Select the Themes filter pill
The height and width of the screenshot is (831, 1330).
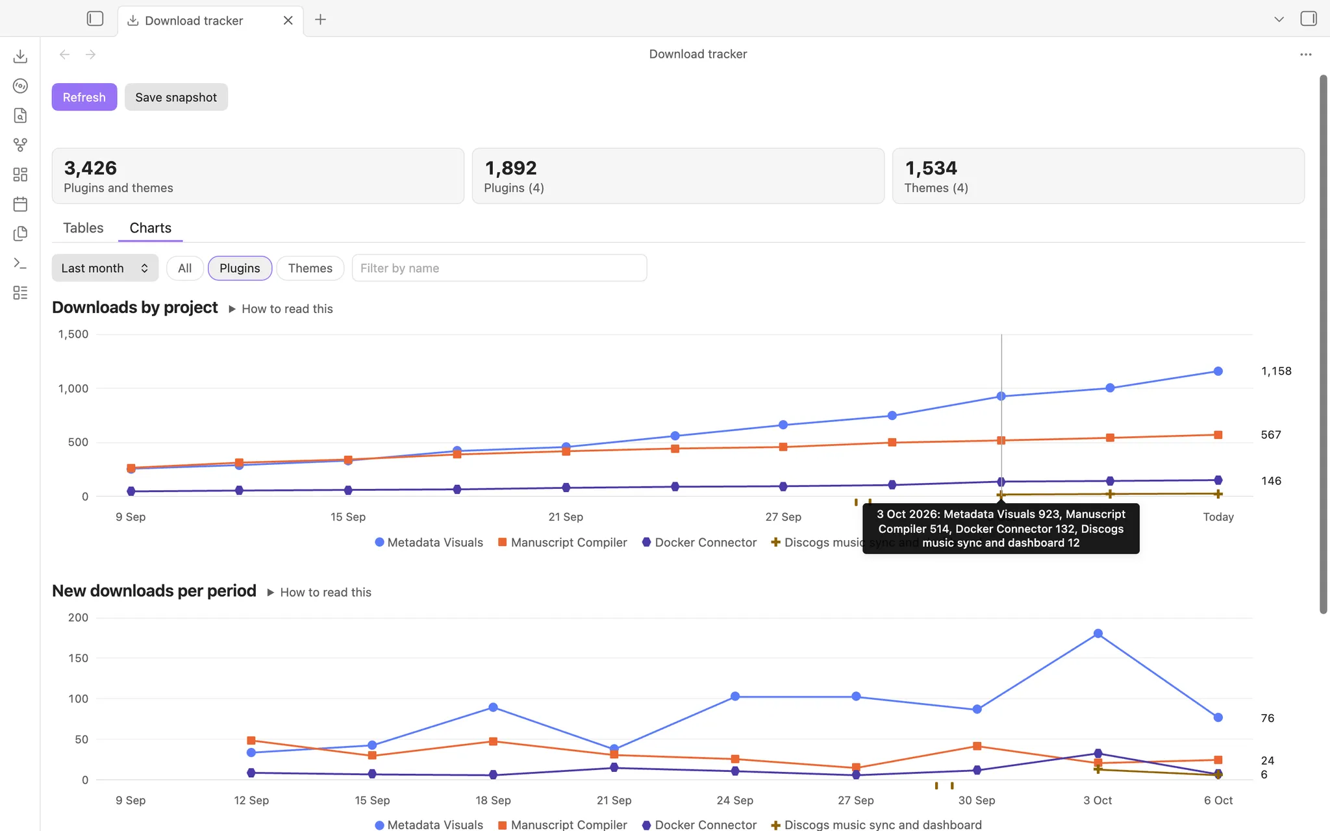point(310,268)
